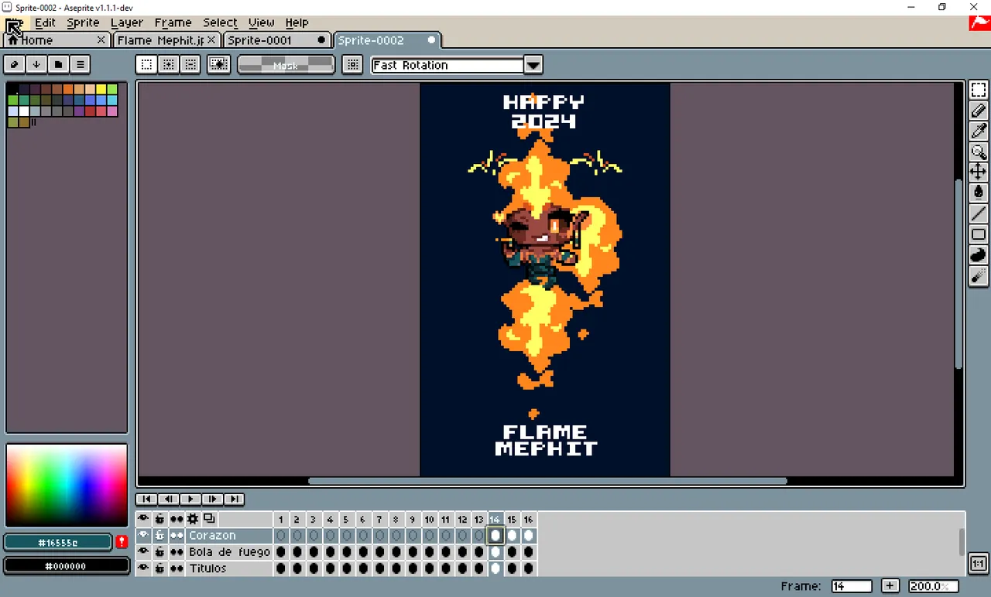Hide the Bola de fuego layer
This screenshot has height=597, width=991.
(x=143, y=551)
